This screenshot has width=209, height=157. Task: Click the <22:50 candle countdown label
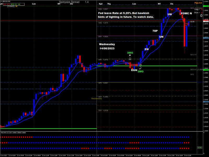coord(192,22)
